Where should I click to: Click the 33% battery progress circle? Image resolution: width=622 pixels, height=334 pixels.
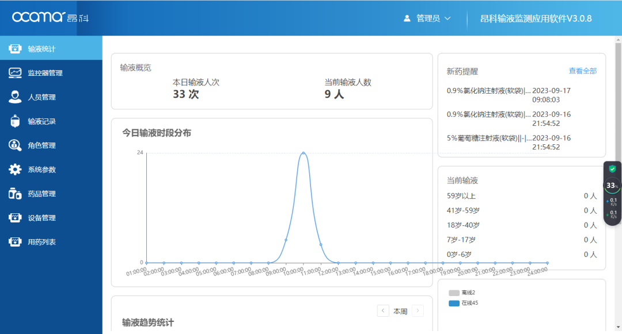pos(612,185)
